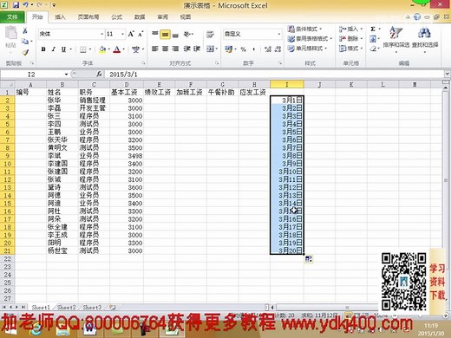
Task: Open the Cell Styles menu
Action: click(307, 48)
